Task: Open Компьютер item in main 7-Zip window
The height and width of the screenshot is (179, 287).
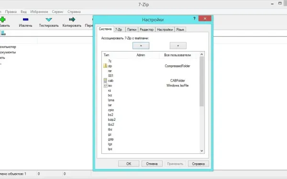Action: pyautogui.click(x=8, y=47)
